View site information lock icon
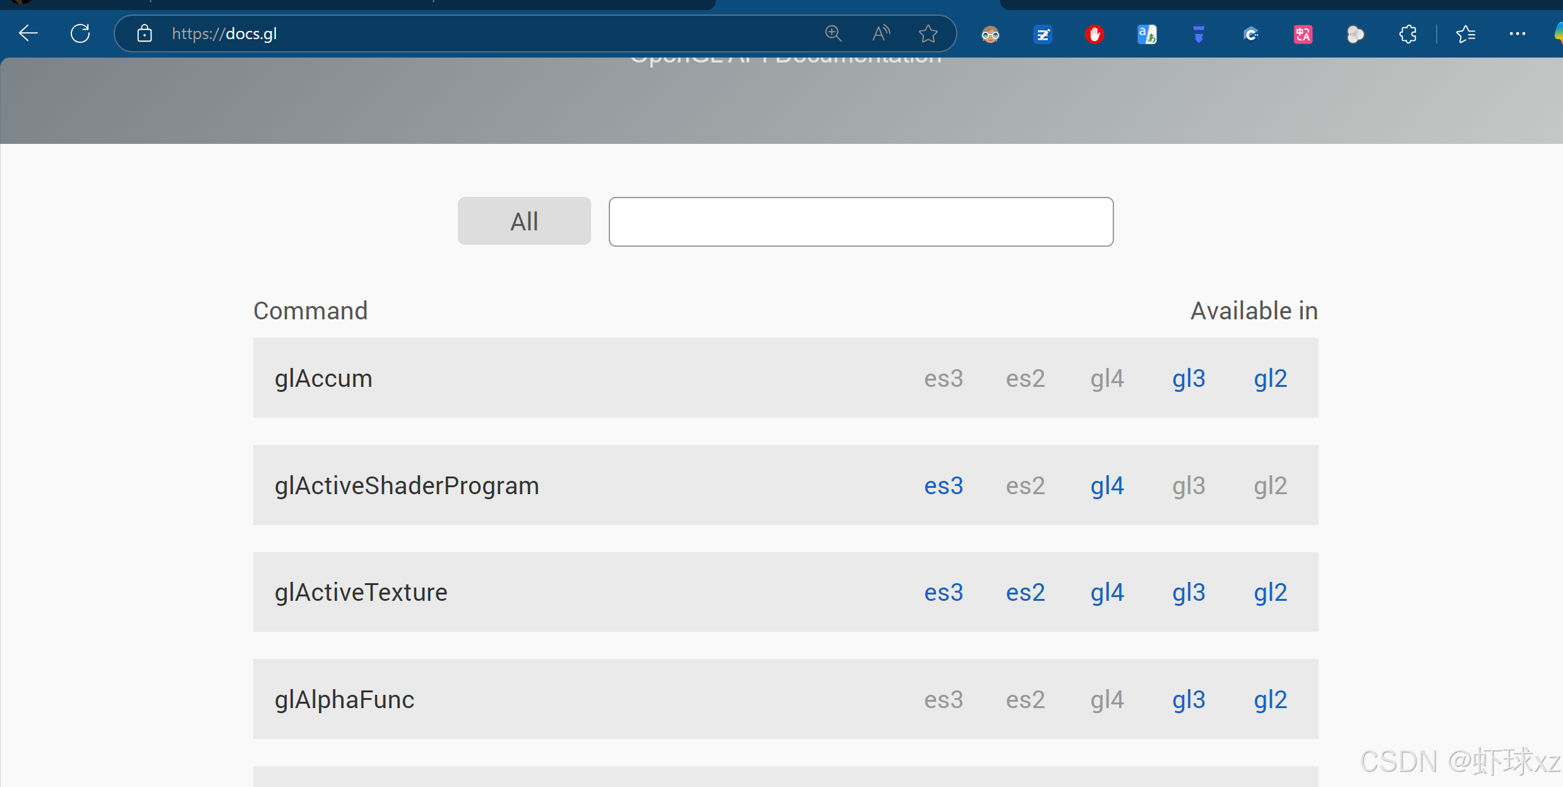 tap(145, 33)
